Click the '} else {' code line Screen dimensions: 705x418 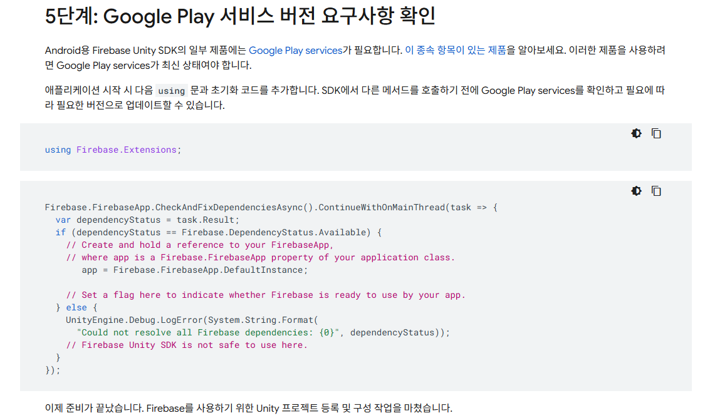76,307
